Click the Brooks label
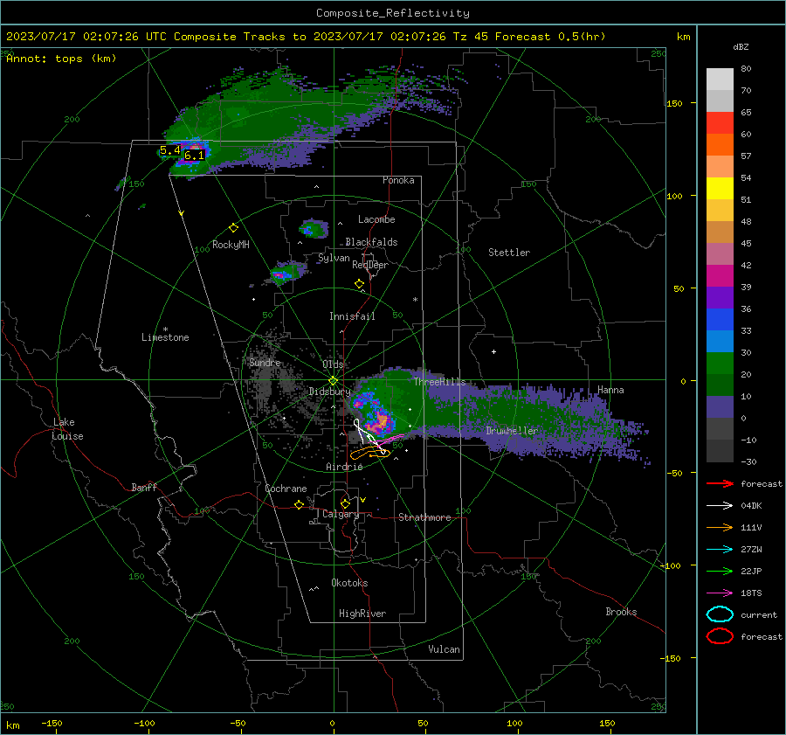786x735 pixels. 621,612
